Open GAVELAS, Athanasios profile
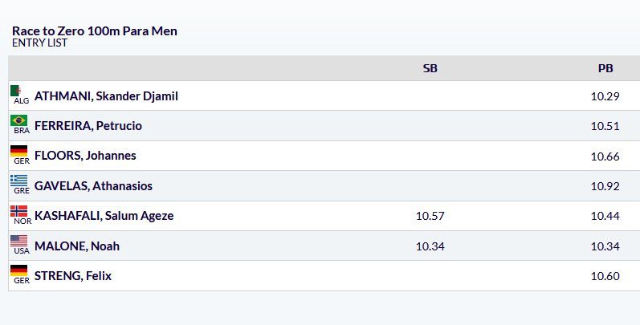 [93, 186]
